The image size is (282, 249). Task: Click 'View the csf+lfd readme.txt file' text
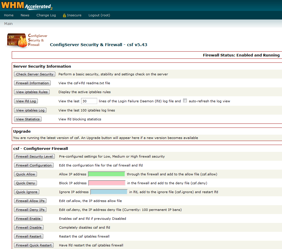(x=84, y=83)
